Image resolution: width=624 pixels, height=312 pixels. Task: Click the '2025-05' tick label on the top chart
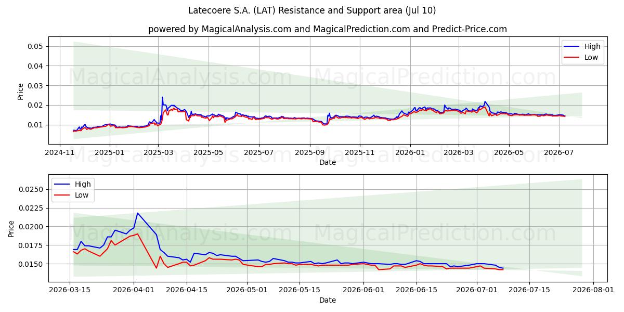208,153
